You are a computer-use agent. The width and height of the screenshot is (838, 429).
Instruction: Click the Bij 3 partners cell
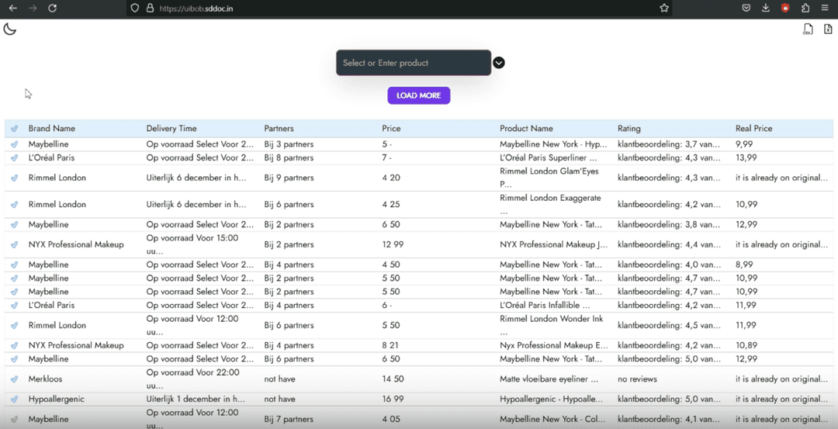click(x=289, y=144)
